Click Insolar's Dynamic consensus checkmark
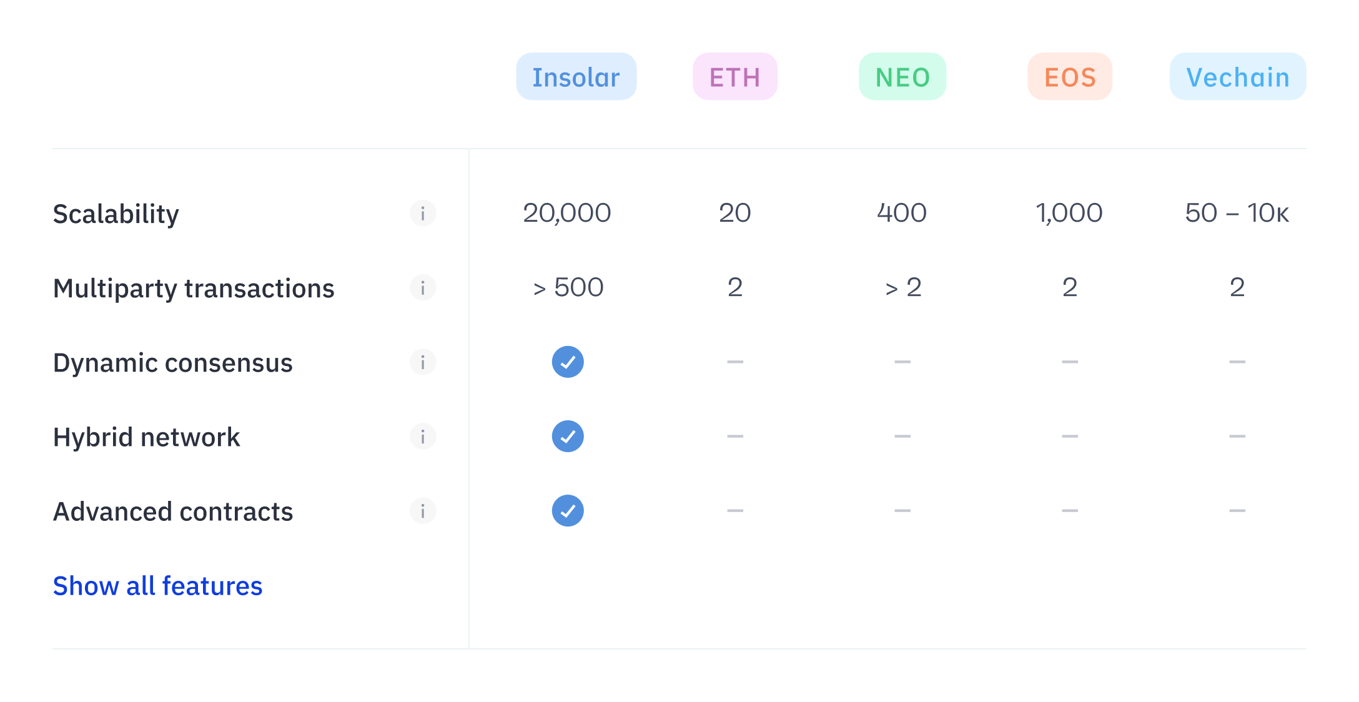This screenshot has width=1359, height=702. 568,362
